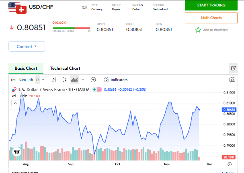Select the 1m timeframe
The height and width of the screenshot is (173, 244).
13,80
